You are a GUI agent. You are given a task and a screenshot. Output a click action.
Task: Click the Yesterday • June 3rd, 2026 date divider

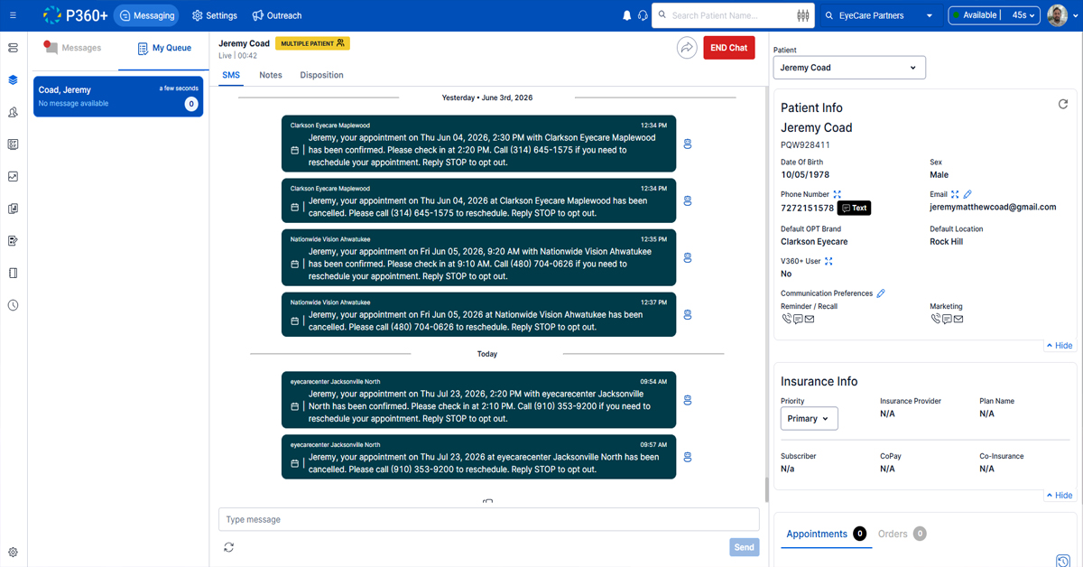[x=486, y=98]
